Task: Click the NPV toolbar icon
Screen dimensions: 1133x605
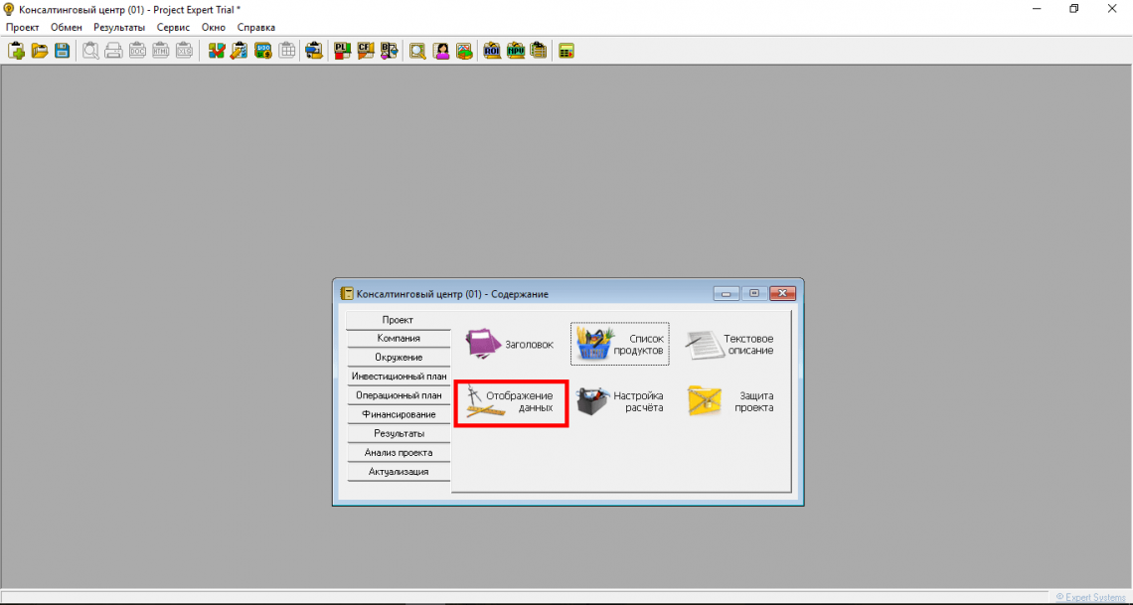Action: (x=516, y=51)
